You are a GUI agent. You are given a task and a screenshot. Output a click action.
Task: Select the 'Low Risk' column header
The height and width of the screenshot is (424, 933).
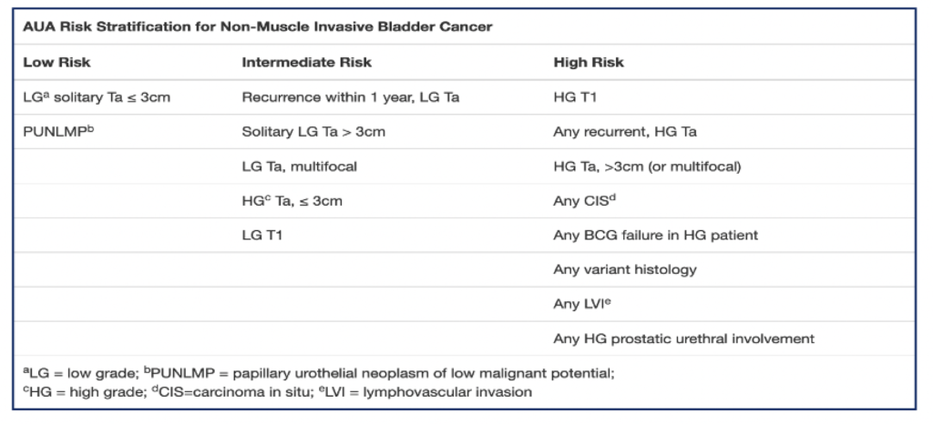pos(56,63)
